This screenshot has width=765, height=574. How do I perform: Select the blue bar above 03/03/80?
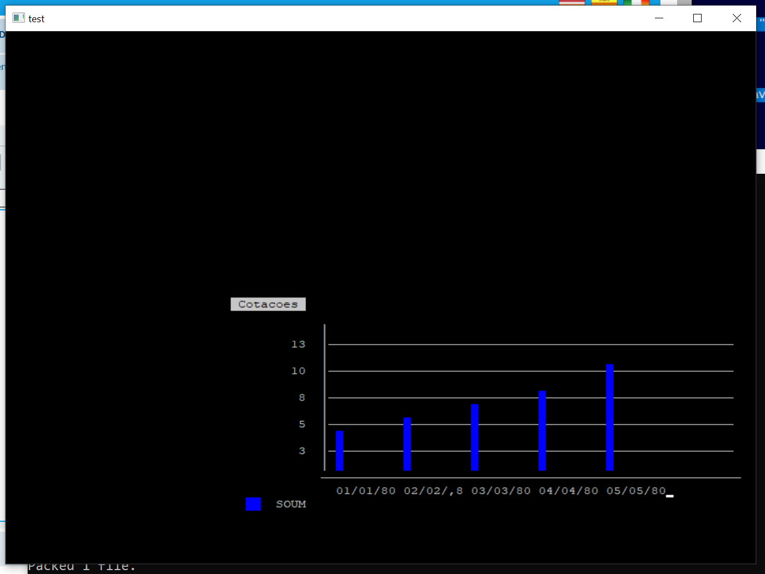[475, 437]
